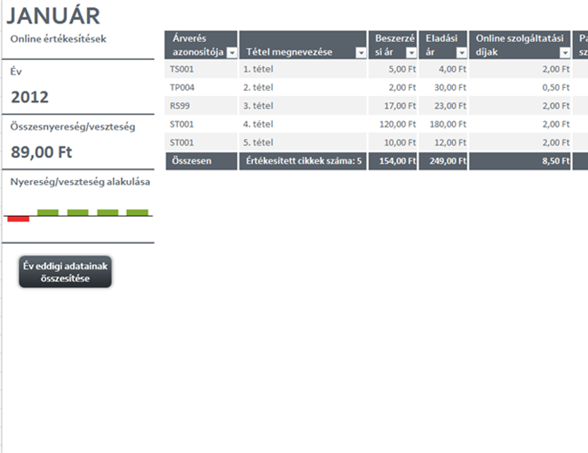This screenshot has width=588, height=453.
Task: Select the 4. tétel cell
Action: tap(302, 125)
